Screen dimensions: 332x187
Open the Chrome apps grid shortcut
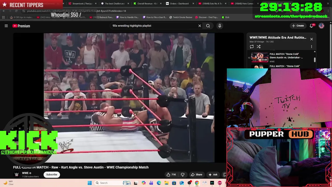[x=3, y=17]
